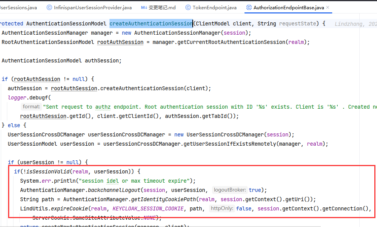The width and height of the screenshot is (377, 227).
Task: Click the expireCookie method call
Action: pyautogui.click(x=69, y=209)
